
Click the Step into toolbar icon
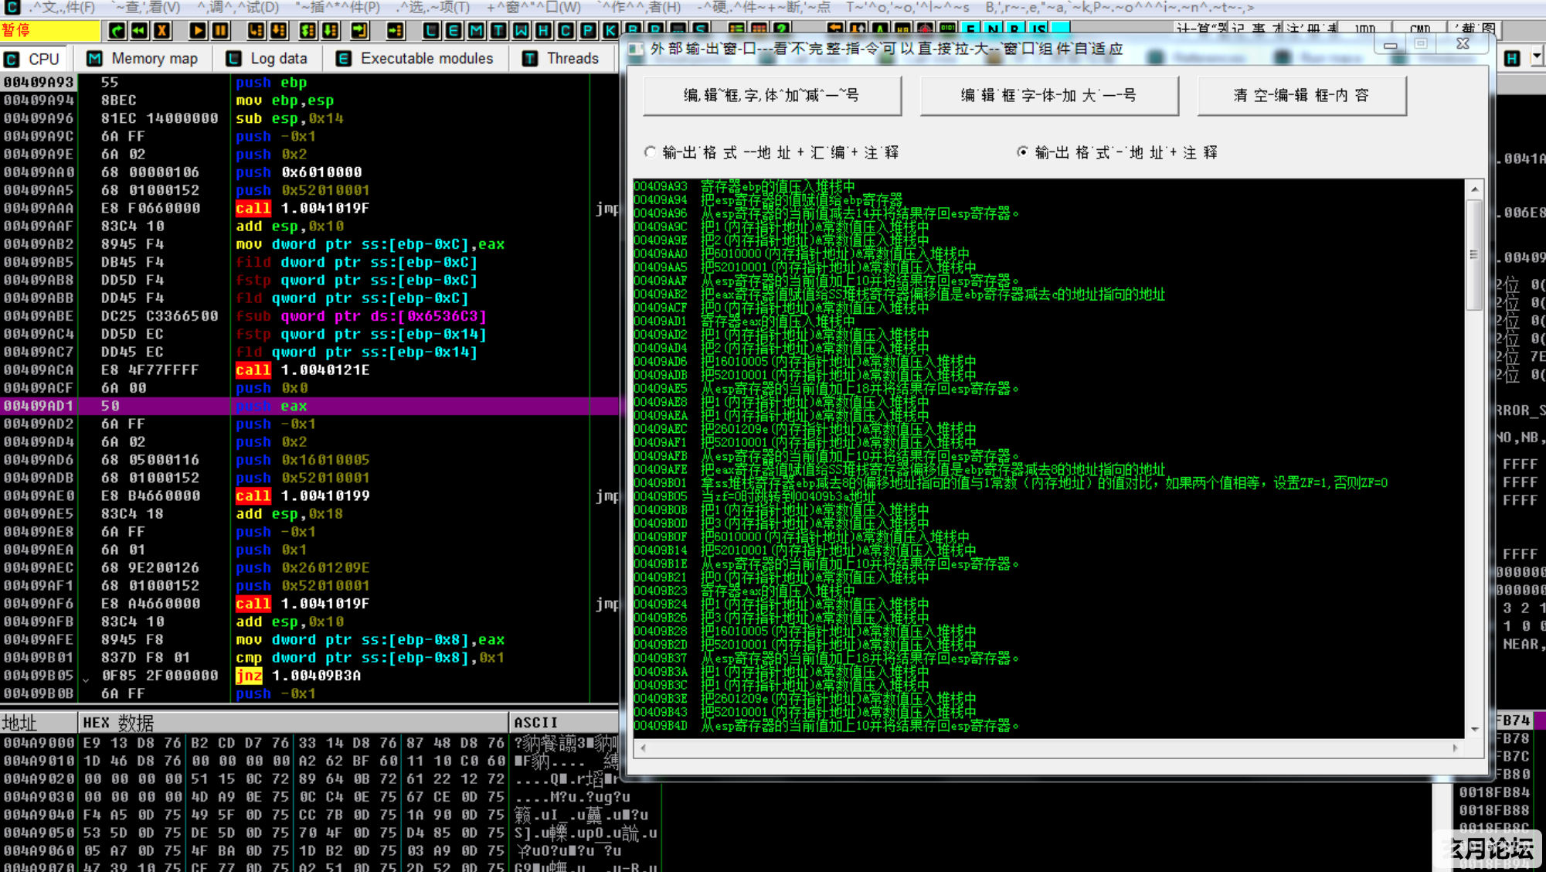[x=257, y=31]
